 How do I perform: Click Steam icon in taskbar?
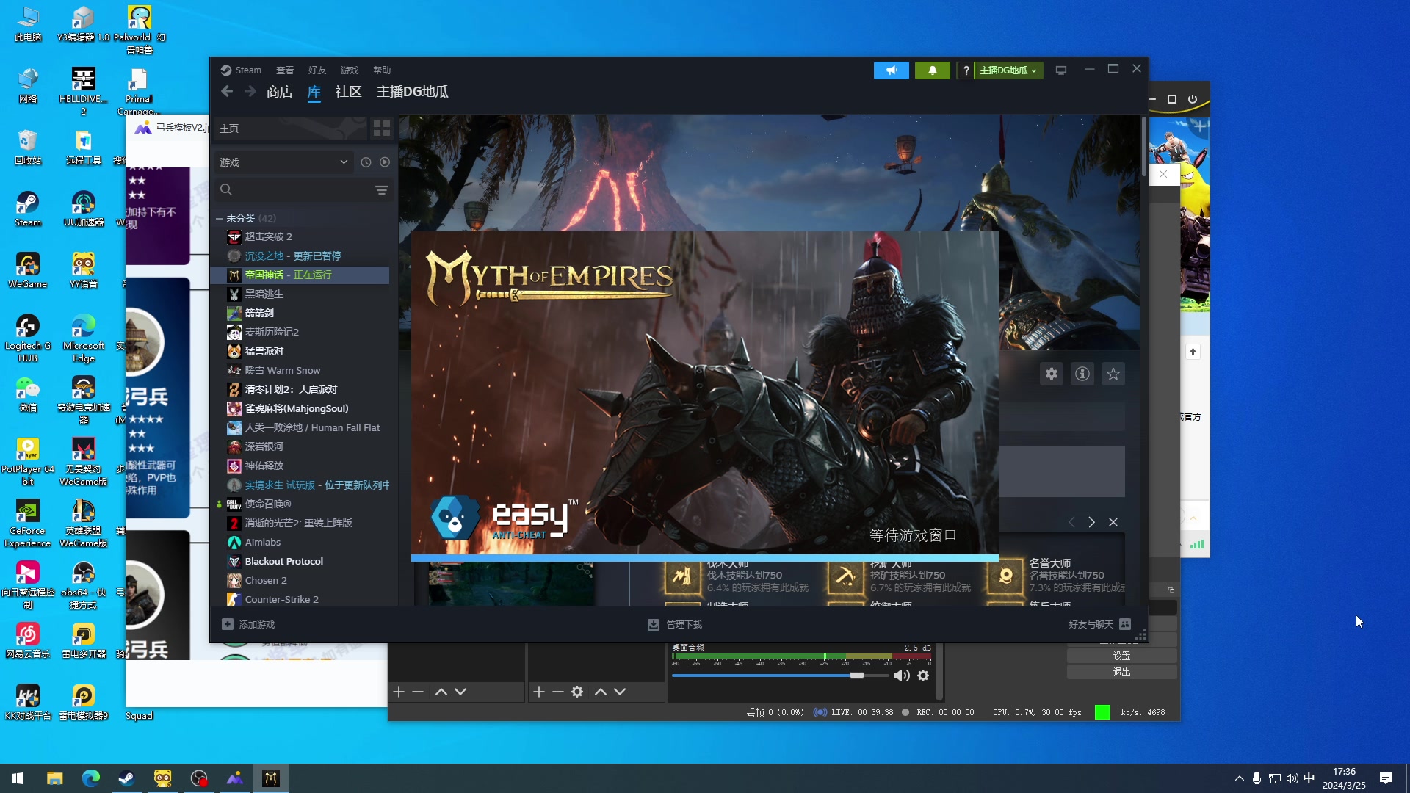[126, 778]
